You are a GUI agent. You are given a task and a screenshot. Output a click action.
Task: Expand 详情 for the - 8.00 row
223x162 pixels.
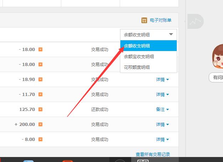click(x=162, y=140)
